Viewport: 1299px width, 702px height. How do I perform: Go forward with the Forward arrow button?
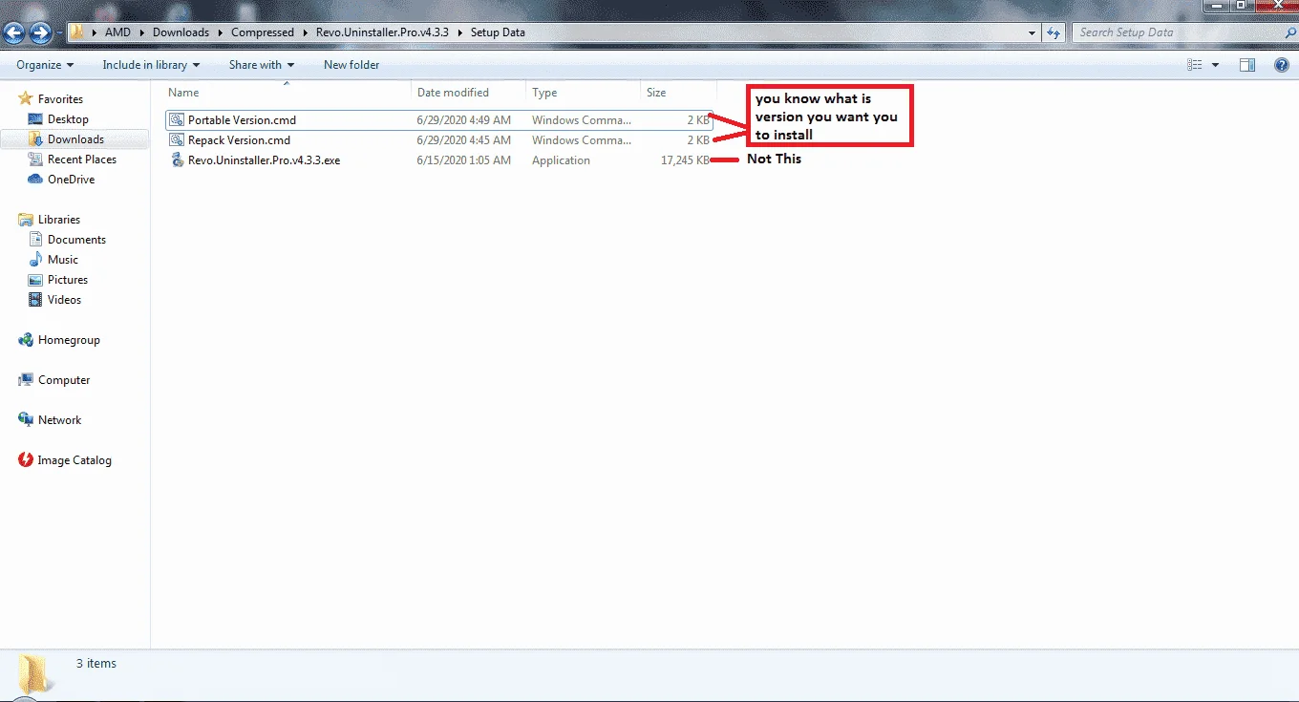coord(41,33)
